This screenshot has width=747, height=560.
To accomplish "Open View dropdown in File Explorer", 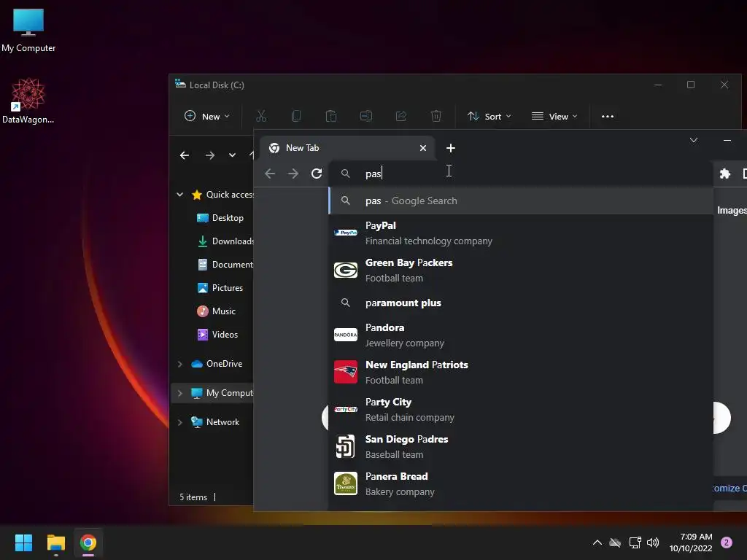I will [x=554, y=116].
